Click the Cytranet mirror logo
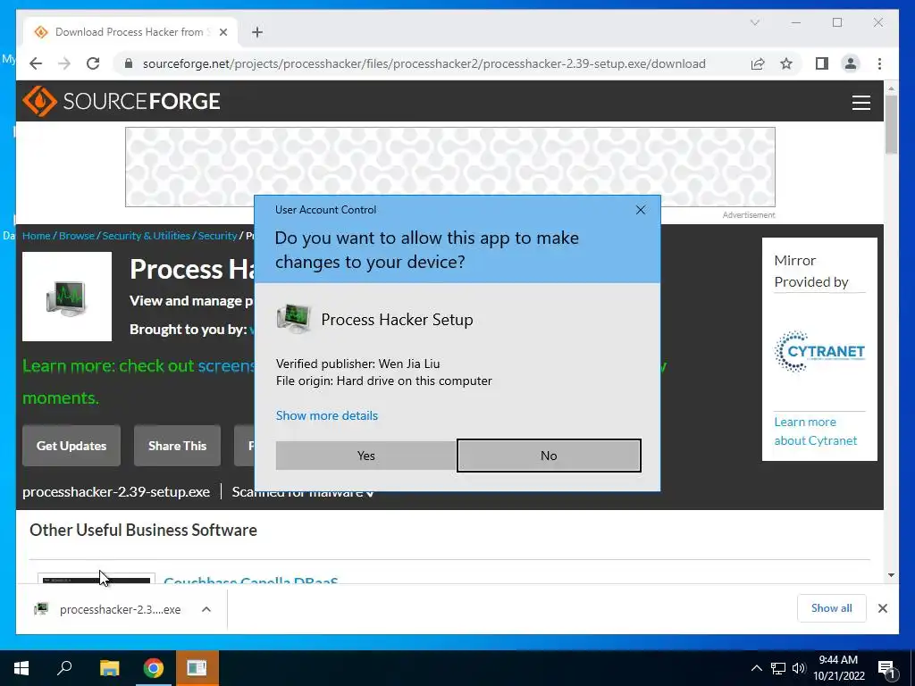Image resolution: width=915 pixels, height=686 pixels. [819, 351]
